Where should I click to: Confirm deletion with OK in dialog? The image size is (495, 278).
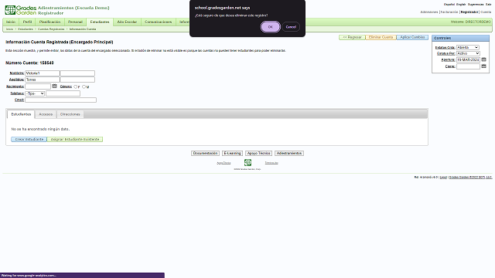[270, 27]
